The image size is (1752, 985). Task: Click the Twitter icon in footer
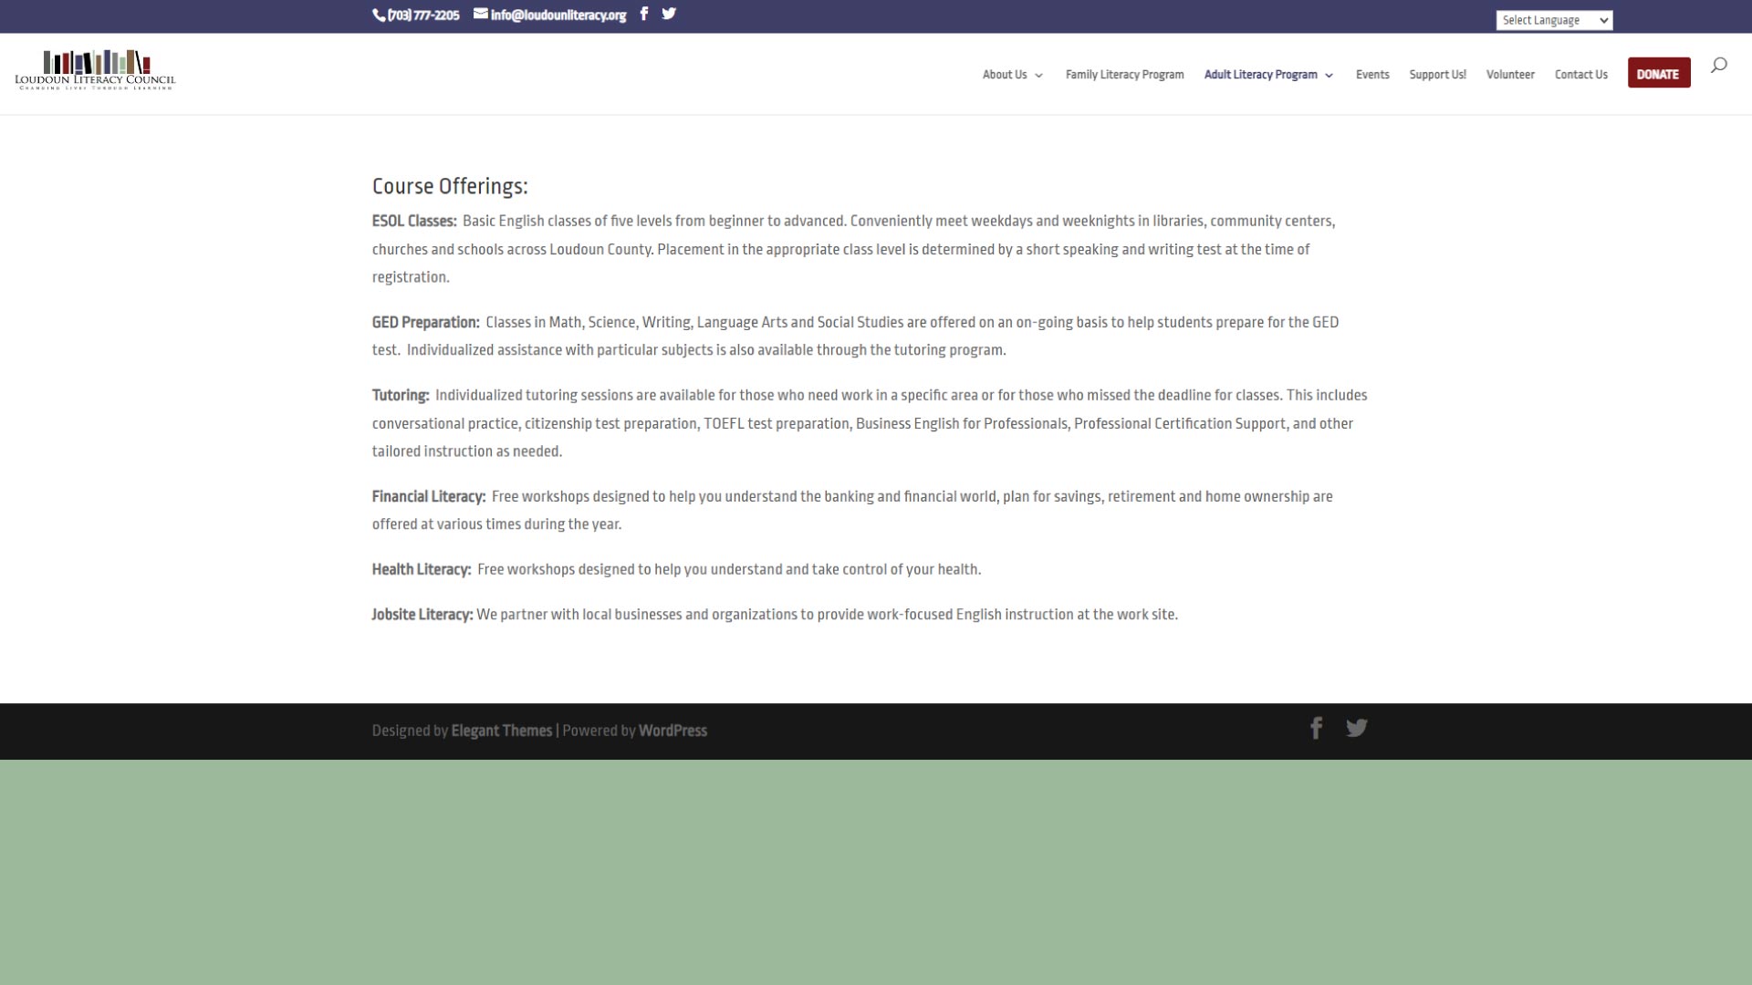[x=1357, y=728]
